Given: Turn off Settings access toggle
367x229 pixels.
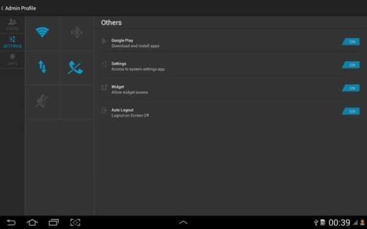Looking at the screenshot, I should pos(351,65).
